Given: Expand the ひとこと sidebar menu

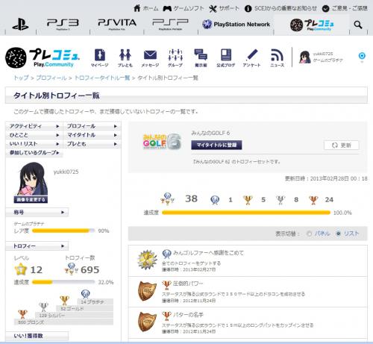Looking at the screenshot, I should coord(34,135).
